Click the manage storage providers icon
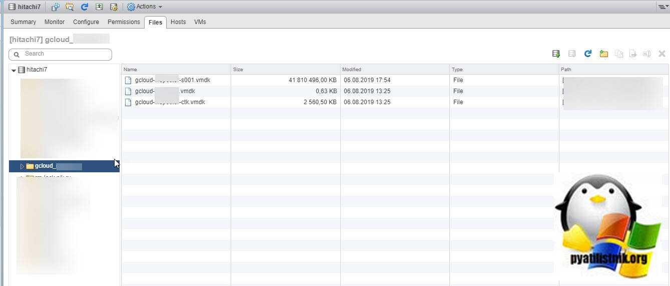This screenshot has width=670, height=286. [x=114, y=7]
